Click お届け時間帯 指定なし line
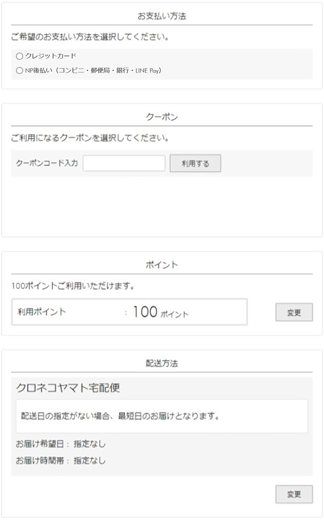Viewport: 324px width, 521px height. [60, 461]
